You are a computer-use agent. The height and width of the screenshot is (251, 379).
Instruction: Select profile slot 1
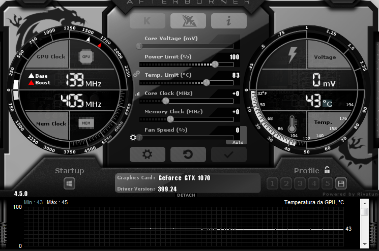272,183
